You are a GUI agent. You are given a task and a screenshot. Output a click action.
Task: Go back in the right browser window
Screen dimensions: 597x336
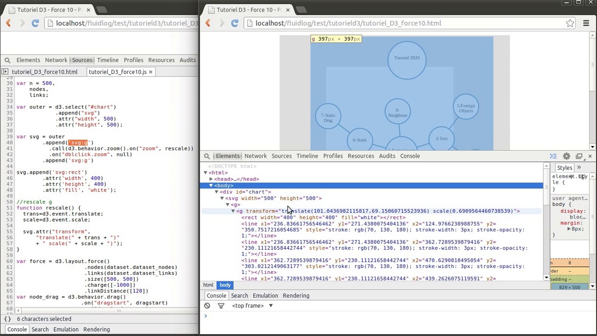208,23
